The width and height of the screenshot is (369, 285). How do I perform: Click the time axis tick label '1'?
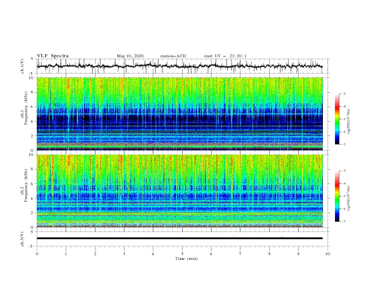[66, 254]
